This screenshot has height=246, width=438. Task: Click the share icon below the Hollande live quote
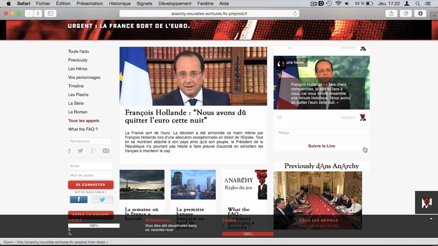click(279, 118)
